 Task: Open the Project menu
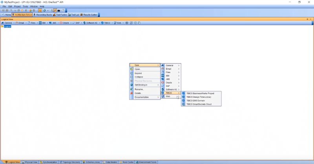tap(17, 6)
